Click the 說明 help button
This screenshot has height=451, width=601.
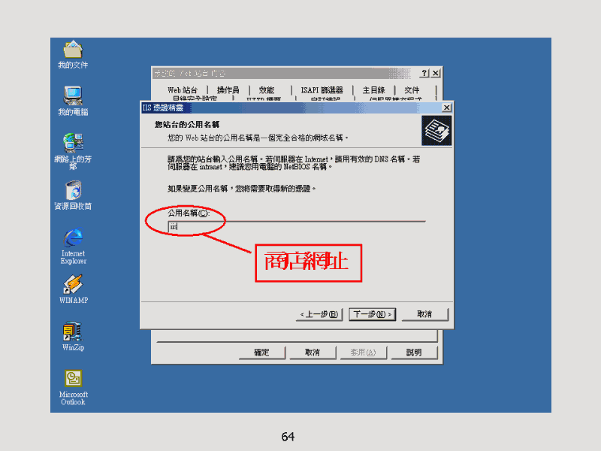coord(414,353)
